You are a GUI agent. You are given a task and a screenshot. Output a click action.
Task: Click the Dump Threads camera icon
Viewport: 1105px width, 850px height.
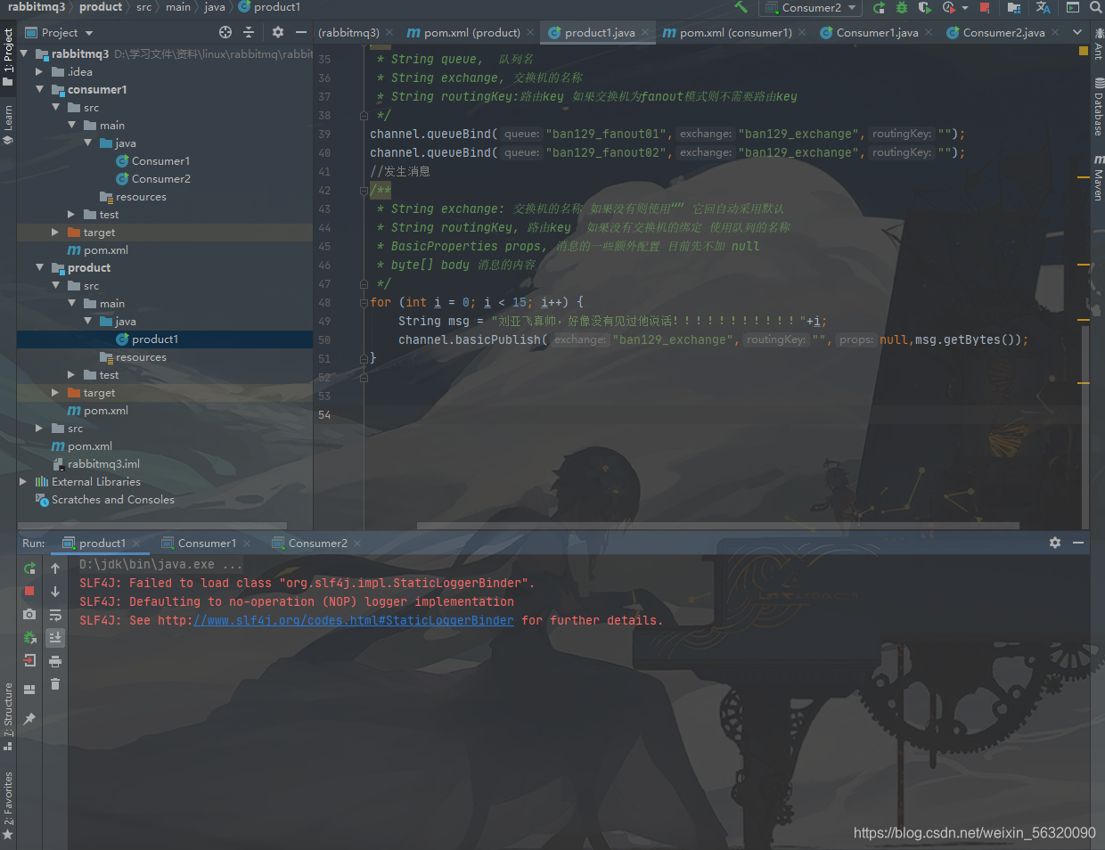tap(29, 614)
